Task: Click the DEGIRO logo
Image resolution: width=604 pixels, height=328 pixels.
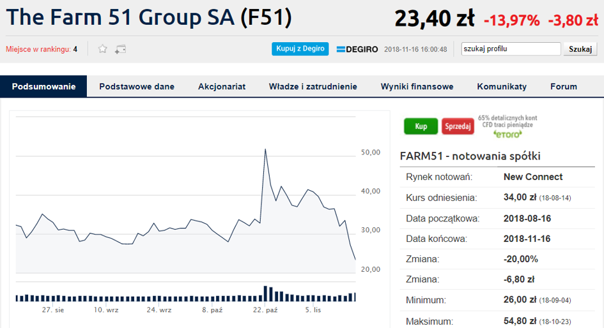Action: click(x=357, y=49)
